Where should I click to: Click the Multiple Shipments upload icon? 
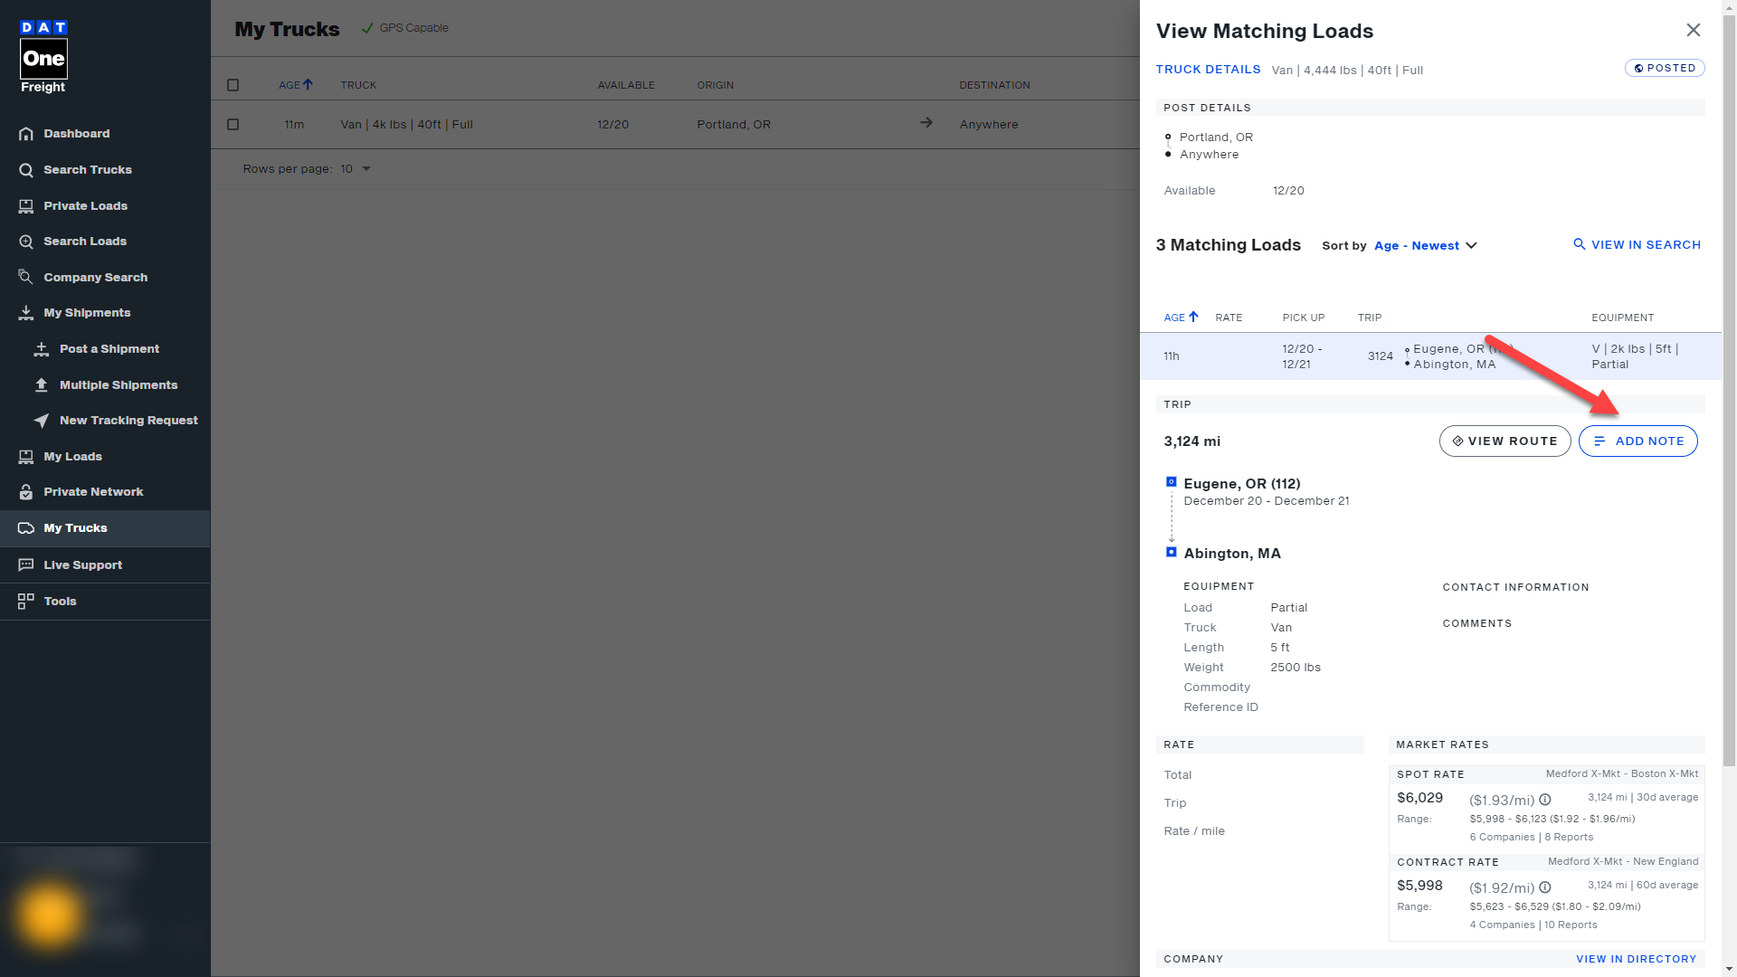click(x=42, y=385)
